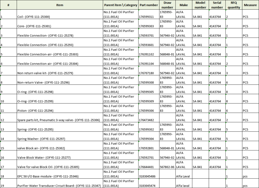The width and height of the screenshot is (259, 188).
Task: Click part number 3183045474 cell
Action: pos(148,186)
